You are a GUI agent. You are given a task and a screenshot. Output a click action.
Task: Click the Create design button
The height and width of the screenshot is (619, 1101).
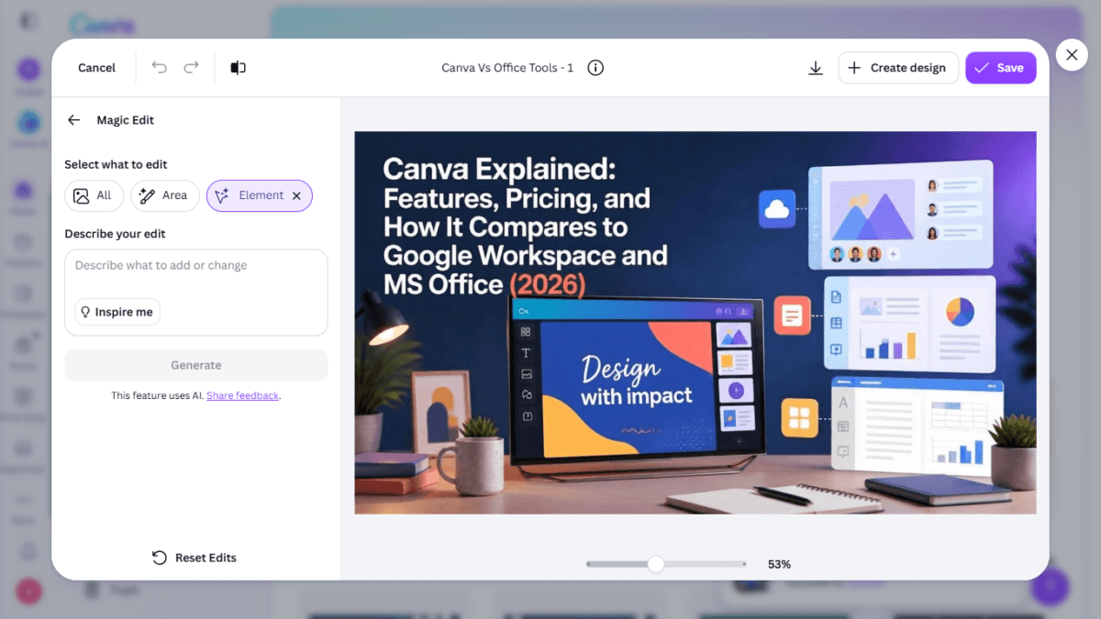coord(898,68)
